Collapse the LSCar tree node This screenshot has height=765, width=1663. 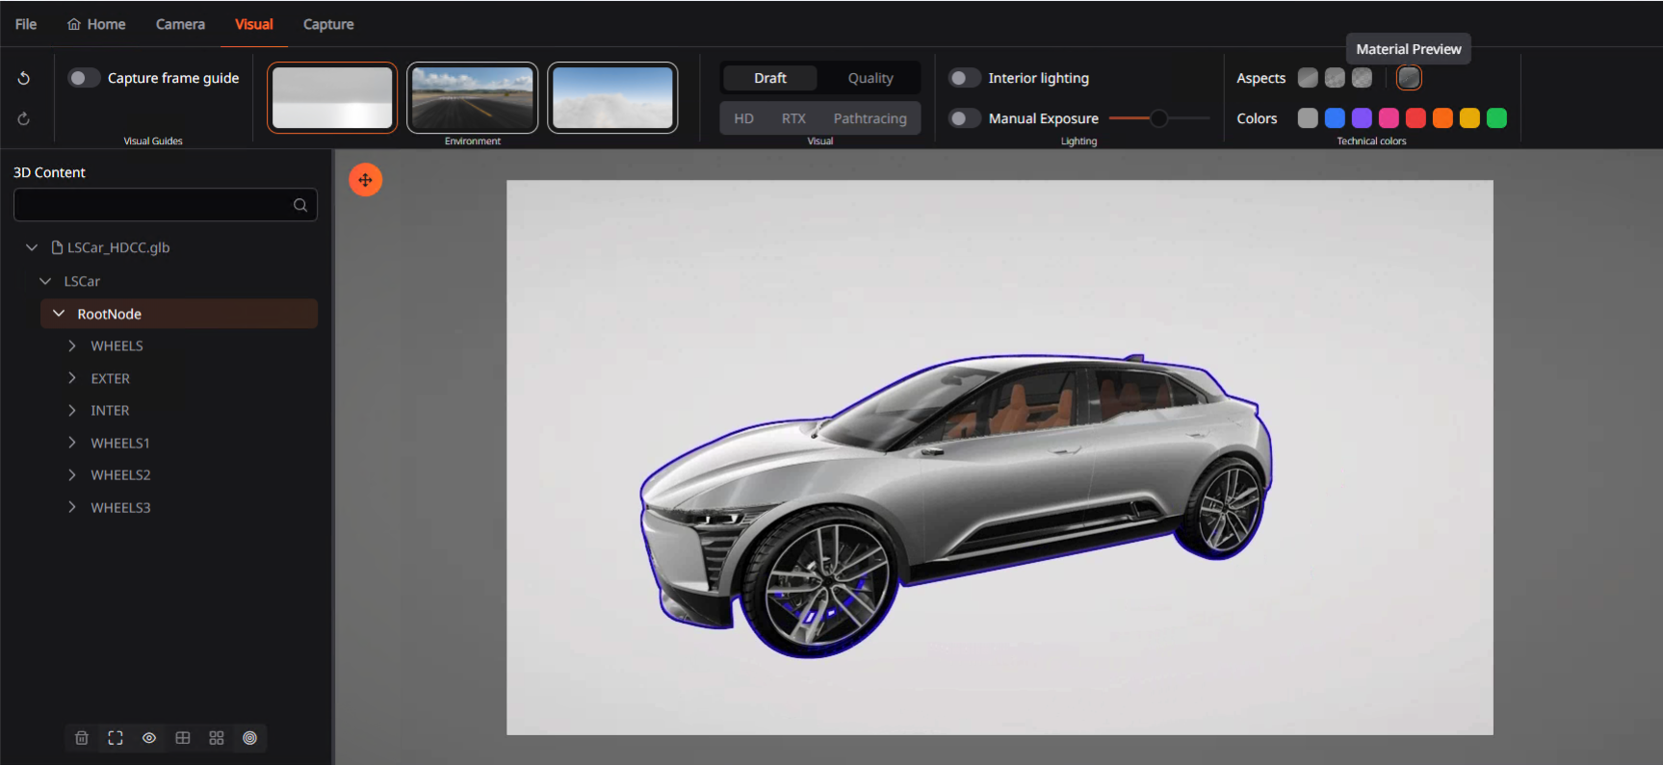click(x=45, y=281)
